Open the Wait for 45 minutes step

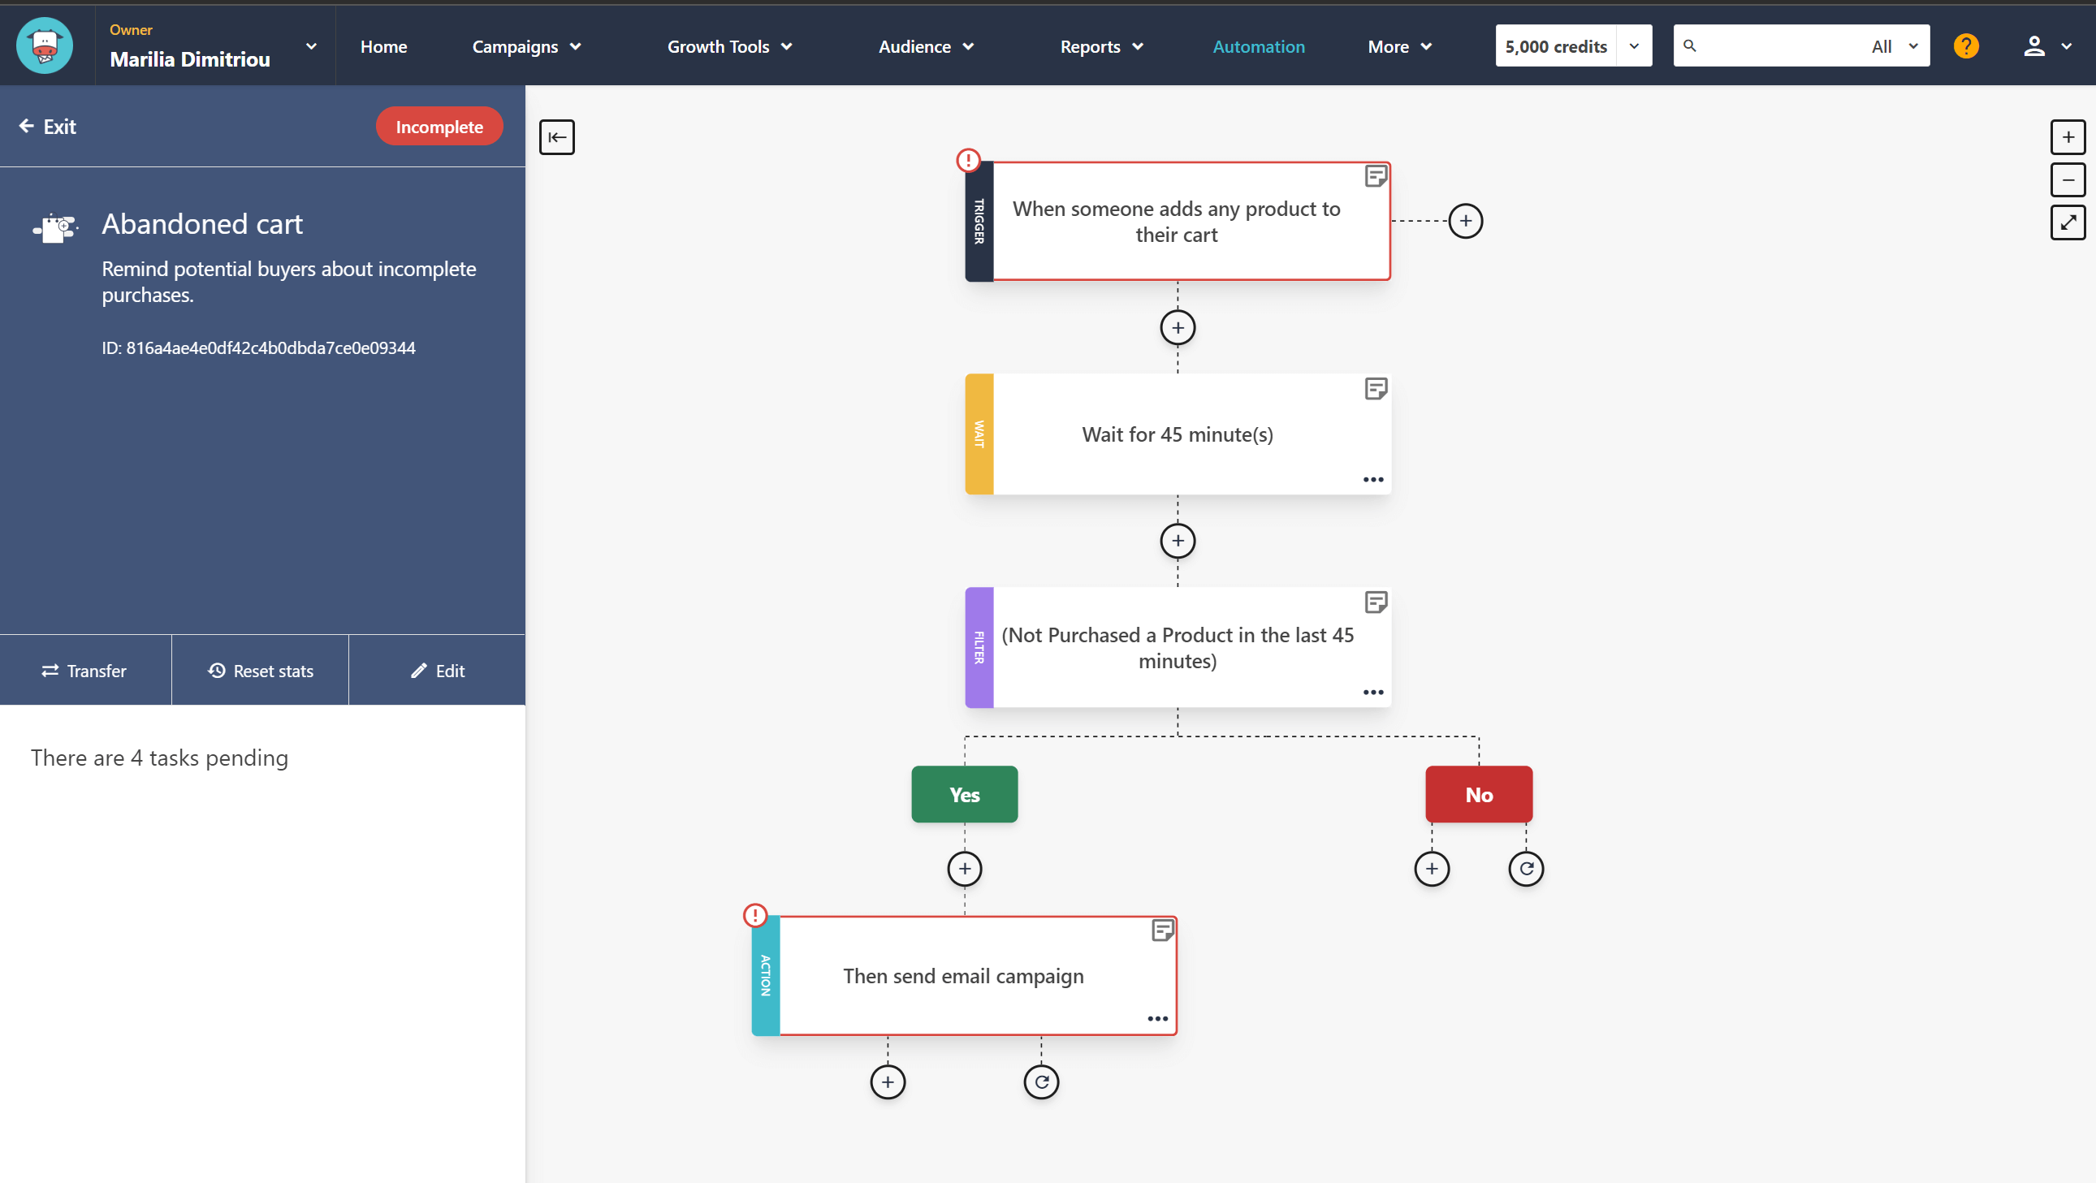(x=1178, y=434)
